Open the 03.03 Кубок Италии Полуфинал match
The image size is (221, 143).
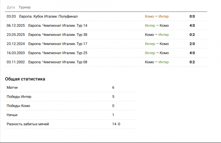click(x=48, y=17)
